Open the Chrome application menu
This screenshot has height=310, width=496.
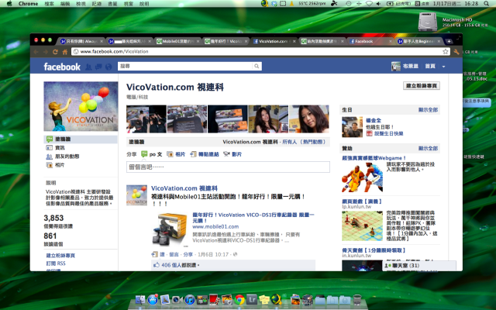tap(28, 3)
